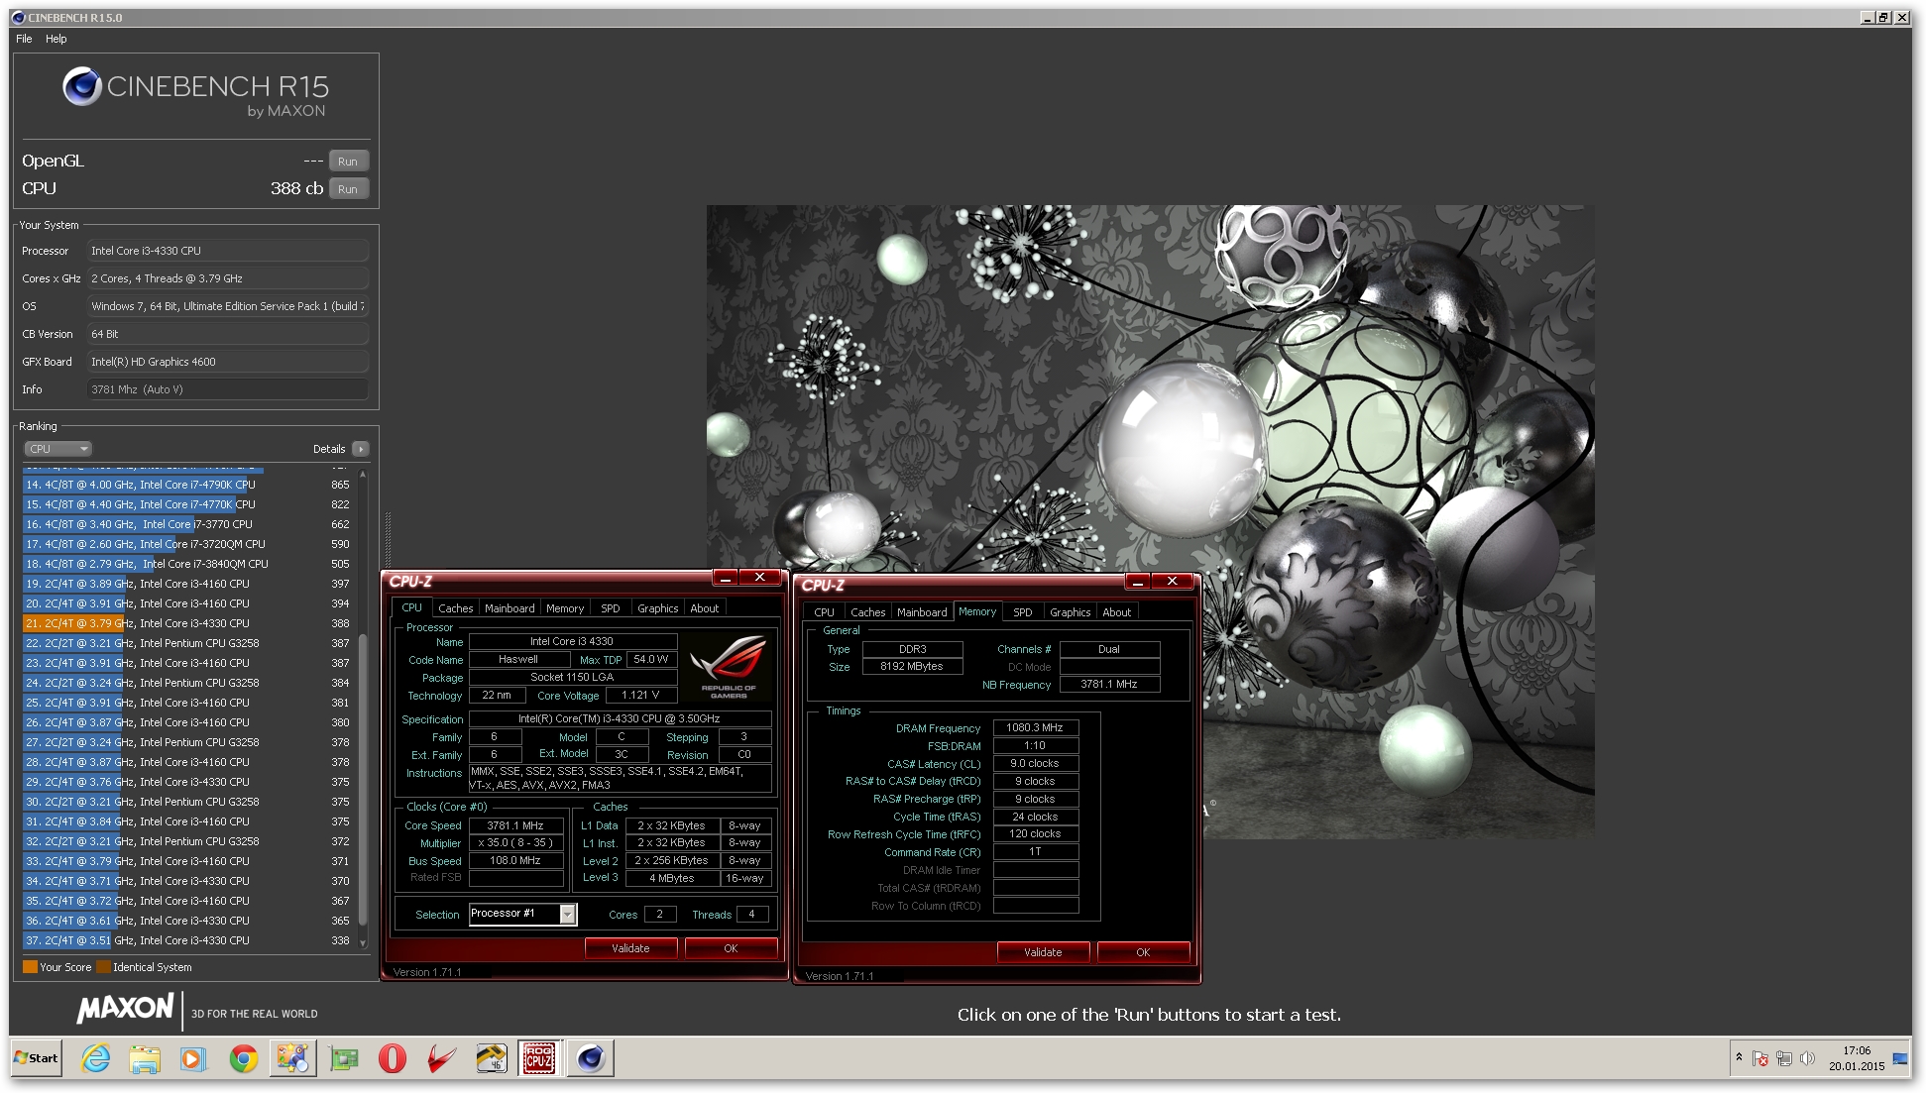
Task: Select ranking row 22 Pentium G3258 score 387
Action: coord(188,643)
